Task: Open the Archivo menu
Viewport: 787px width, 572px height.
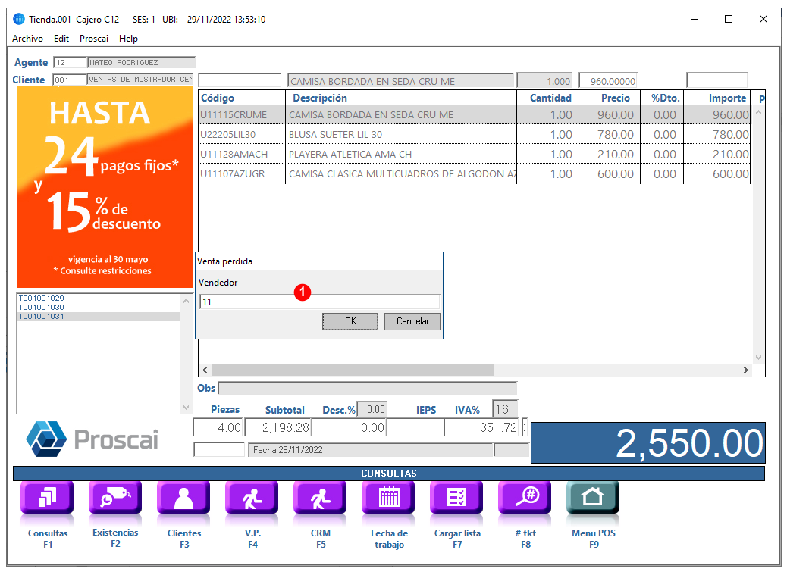Action: (27, 39)
